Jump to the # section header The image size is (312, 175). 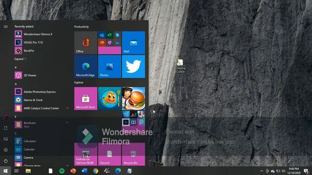(16, 68)
